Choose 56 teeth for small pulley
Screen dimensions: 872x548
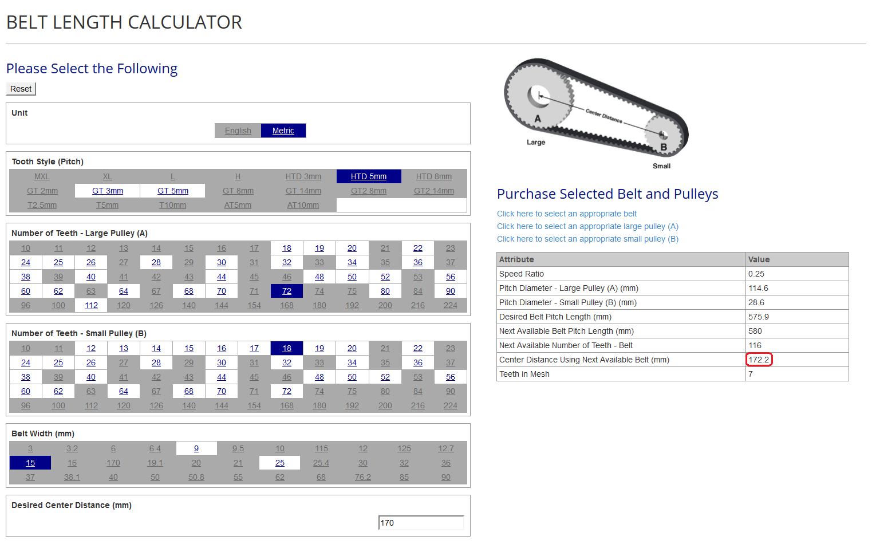point(451,377)
